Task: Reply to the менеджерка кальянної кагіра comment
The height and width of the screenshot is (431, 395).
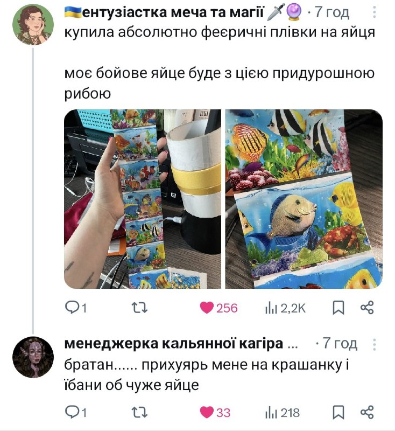Action: (76, 412)
